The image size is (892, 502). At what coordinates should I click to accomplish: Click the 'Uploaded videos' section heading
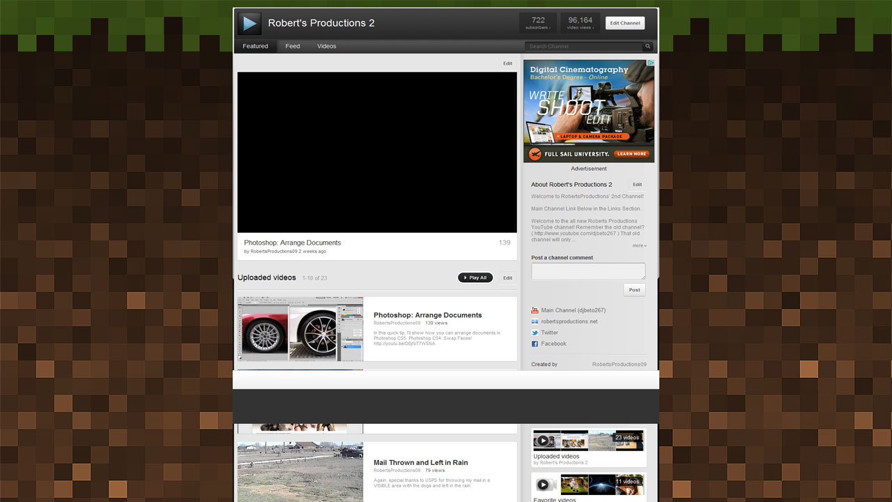tap(267, 277)
